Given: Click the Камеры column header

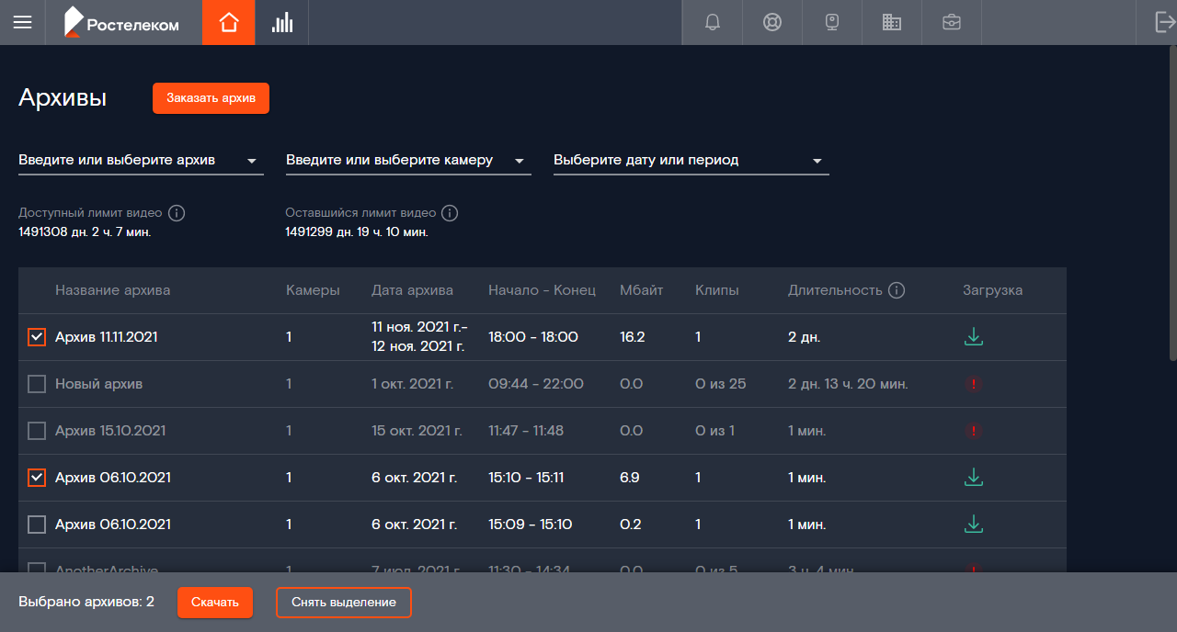Looking at the screenshot, I should click(x=313, y=290).
